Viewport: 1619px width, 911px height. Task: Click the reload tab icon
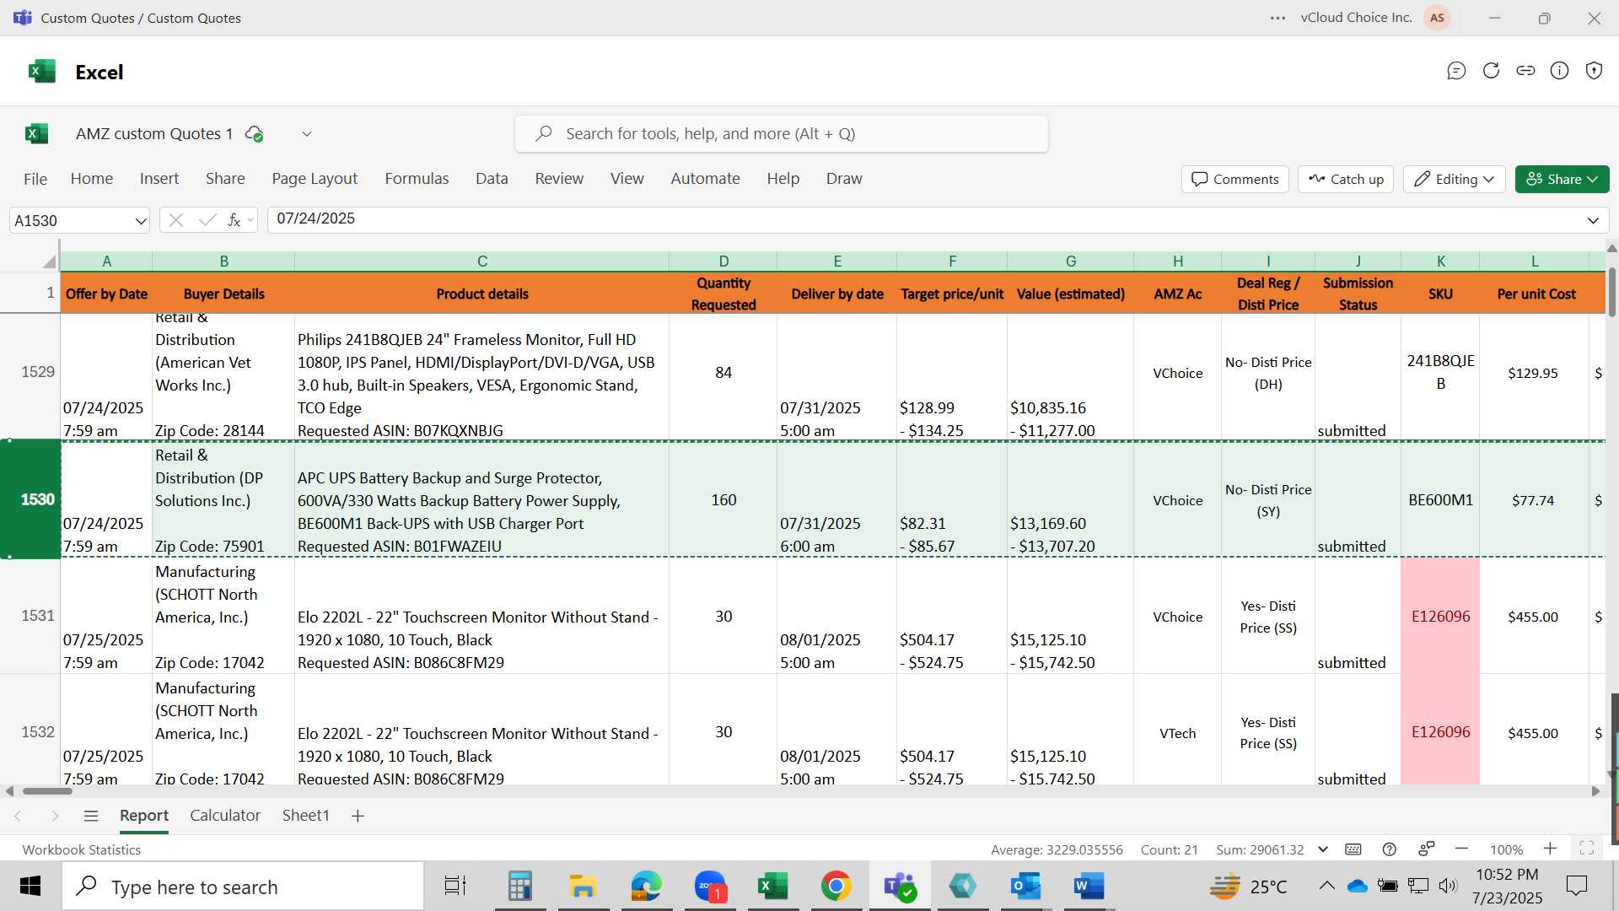pyautogui.click(x=1491, y=71)
